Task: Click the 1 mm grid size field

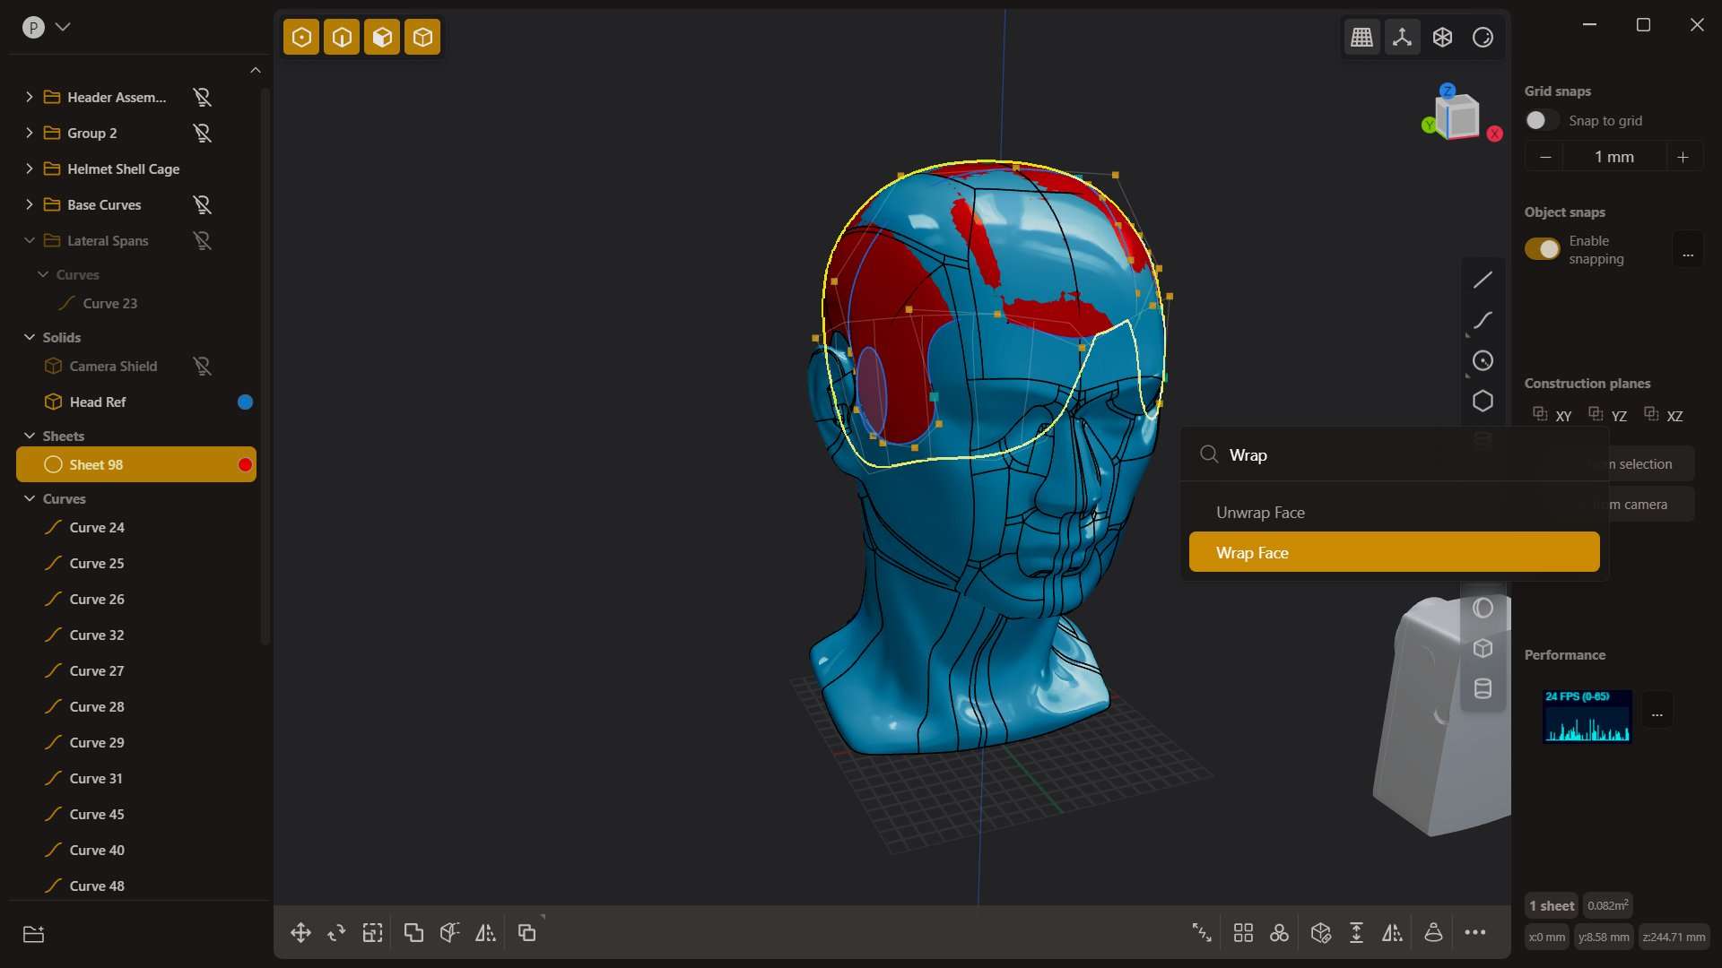Action: 1613,157
